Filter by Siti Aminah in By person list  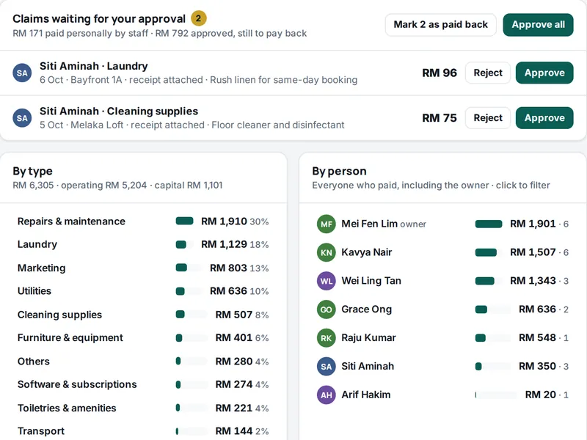[x=368, y=366]
